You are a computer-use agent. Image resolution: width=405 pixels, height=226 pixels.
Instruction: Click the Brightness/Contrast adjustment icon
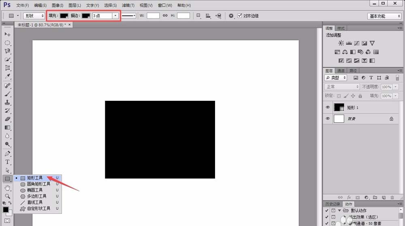(x=341, y=43)
